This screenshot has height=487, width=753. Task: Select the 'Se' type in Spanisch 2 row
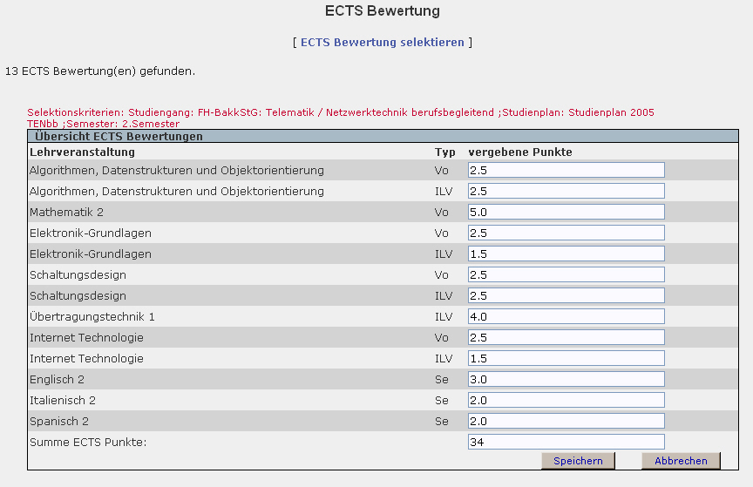pos(441,421)
